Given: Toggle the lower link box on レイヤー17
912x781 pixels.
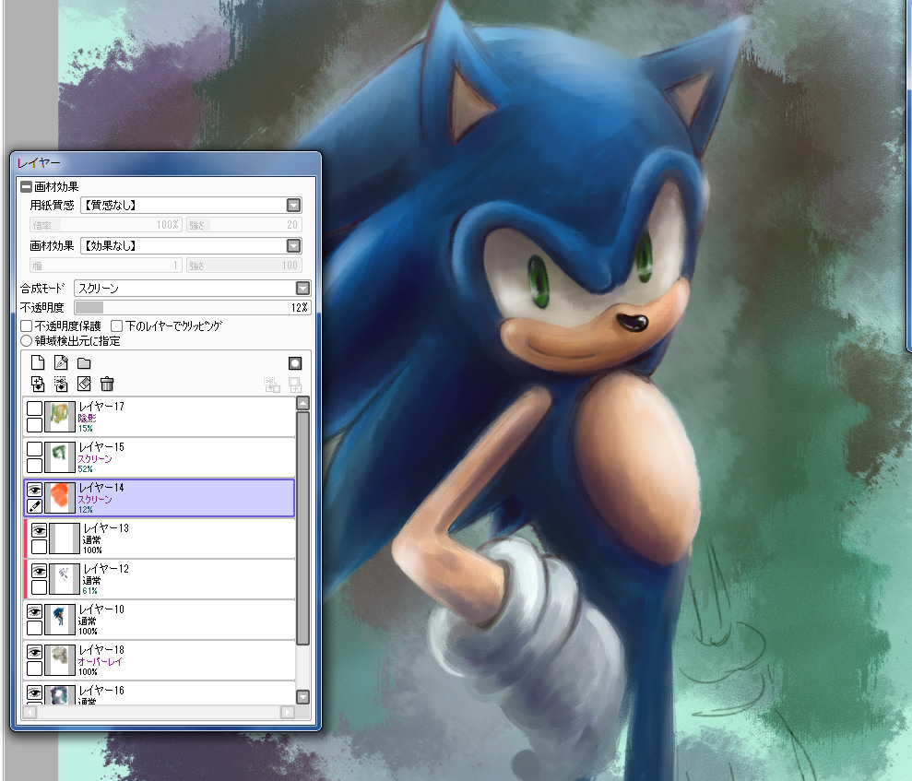Looking at the screenshot, I should [35, 424].
